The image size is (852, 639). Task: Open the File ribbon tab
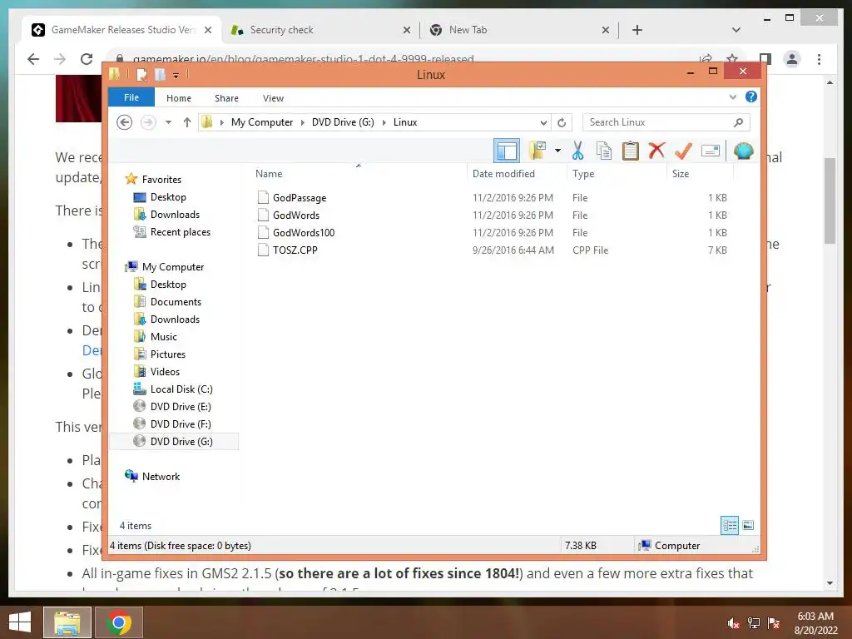pos(131,98)
